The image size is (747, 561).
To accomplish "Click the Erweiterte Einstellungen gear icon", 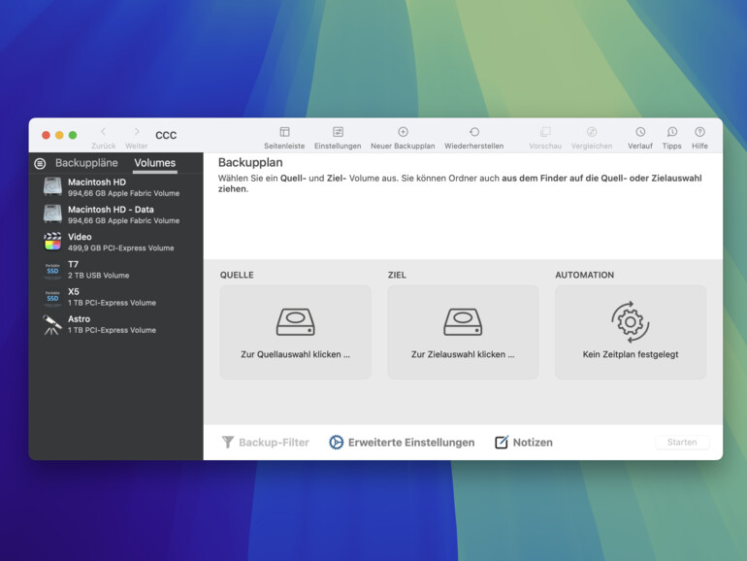I will coord(337,443).
